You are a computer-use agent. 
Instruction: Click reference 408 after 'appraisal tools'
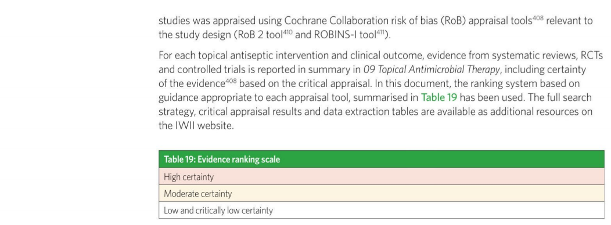538,17
